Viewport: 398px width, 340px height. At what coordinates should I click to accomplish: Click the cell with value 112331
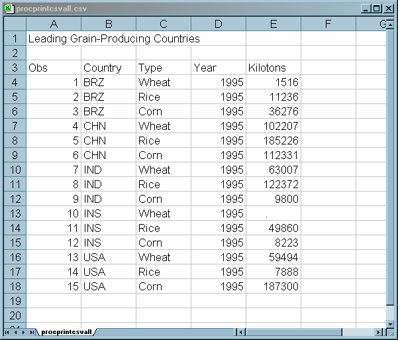[274, 155]
